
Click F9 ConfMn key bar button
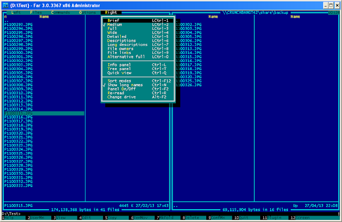(220, 218)
